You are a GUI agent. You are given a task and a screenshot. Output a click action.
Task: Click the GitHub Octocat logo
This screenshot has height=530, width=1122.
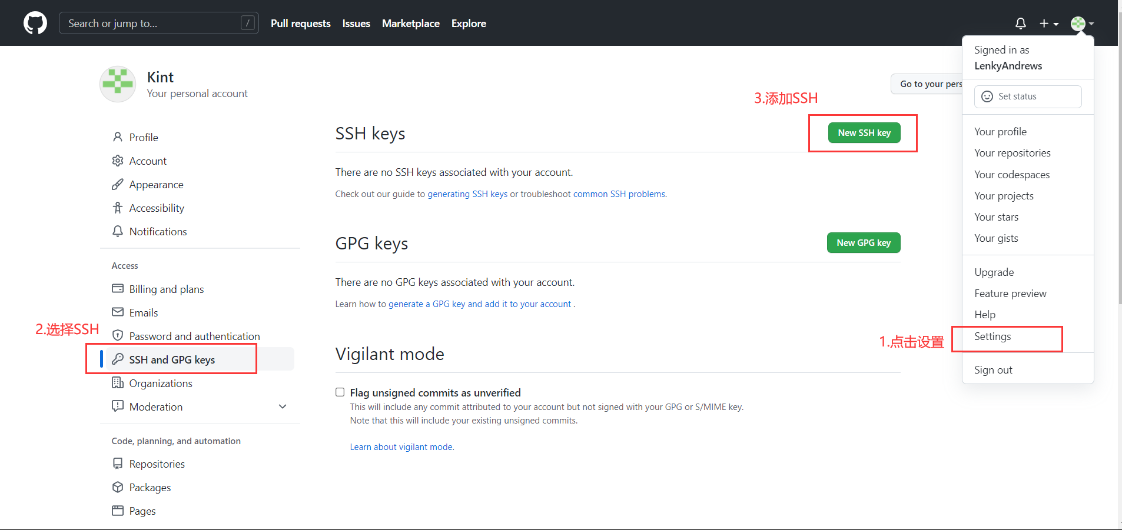(35, 23)
